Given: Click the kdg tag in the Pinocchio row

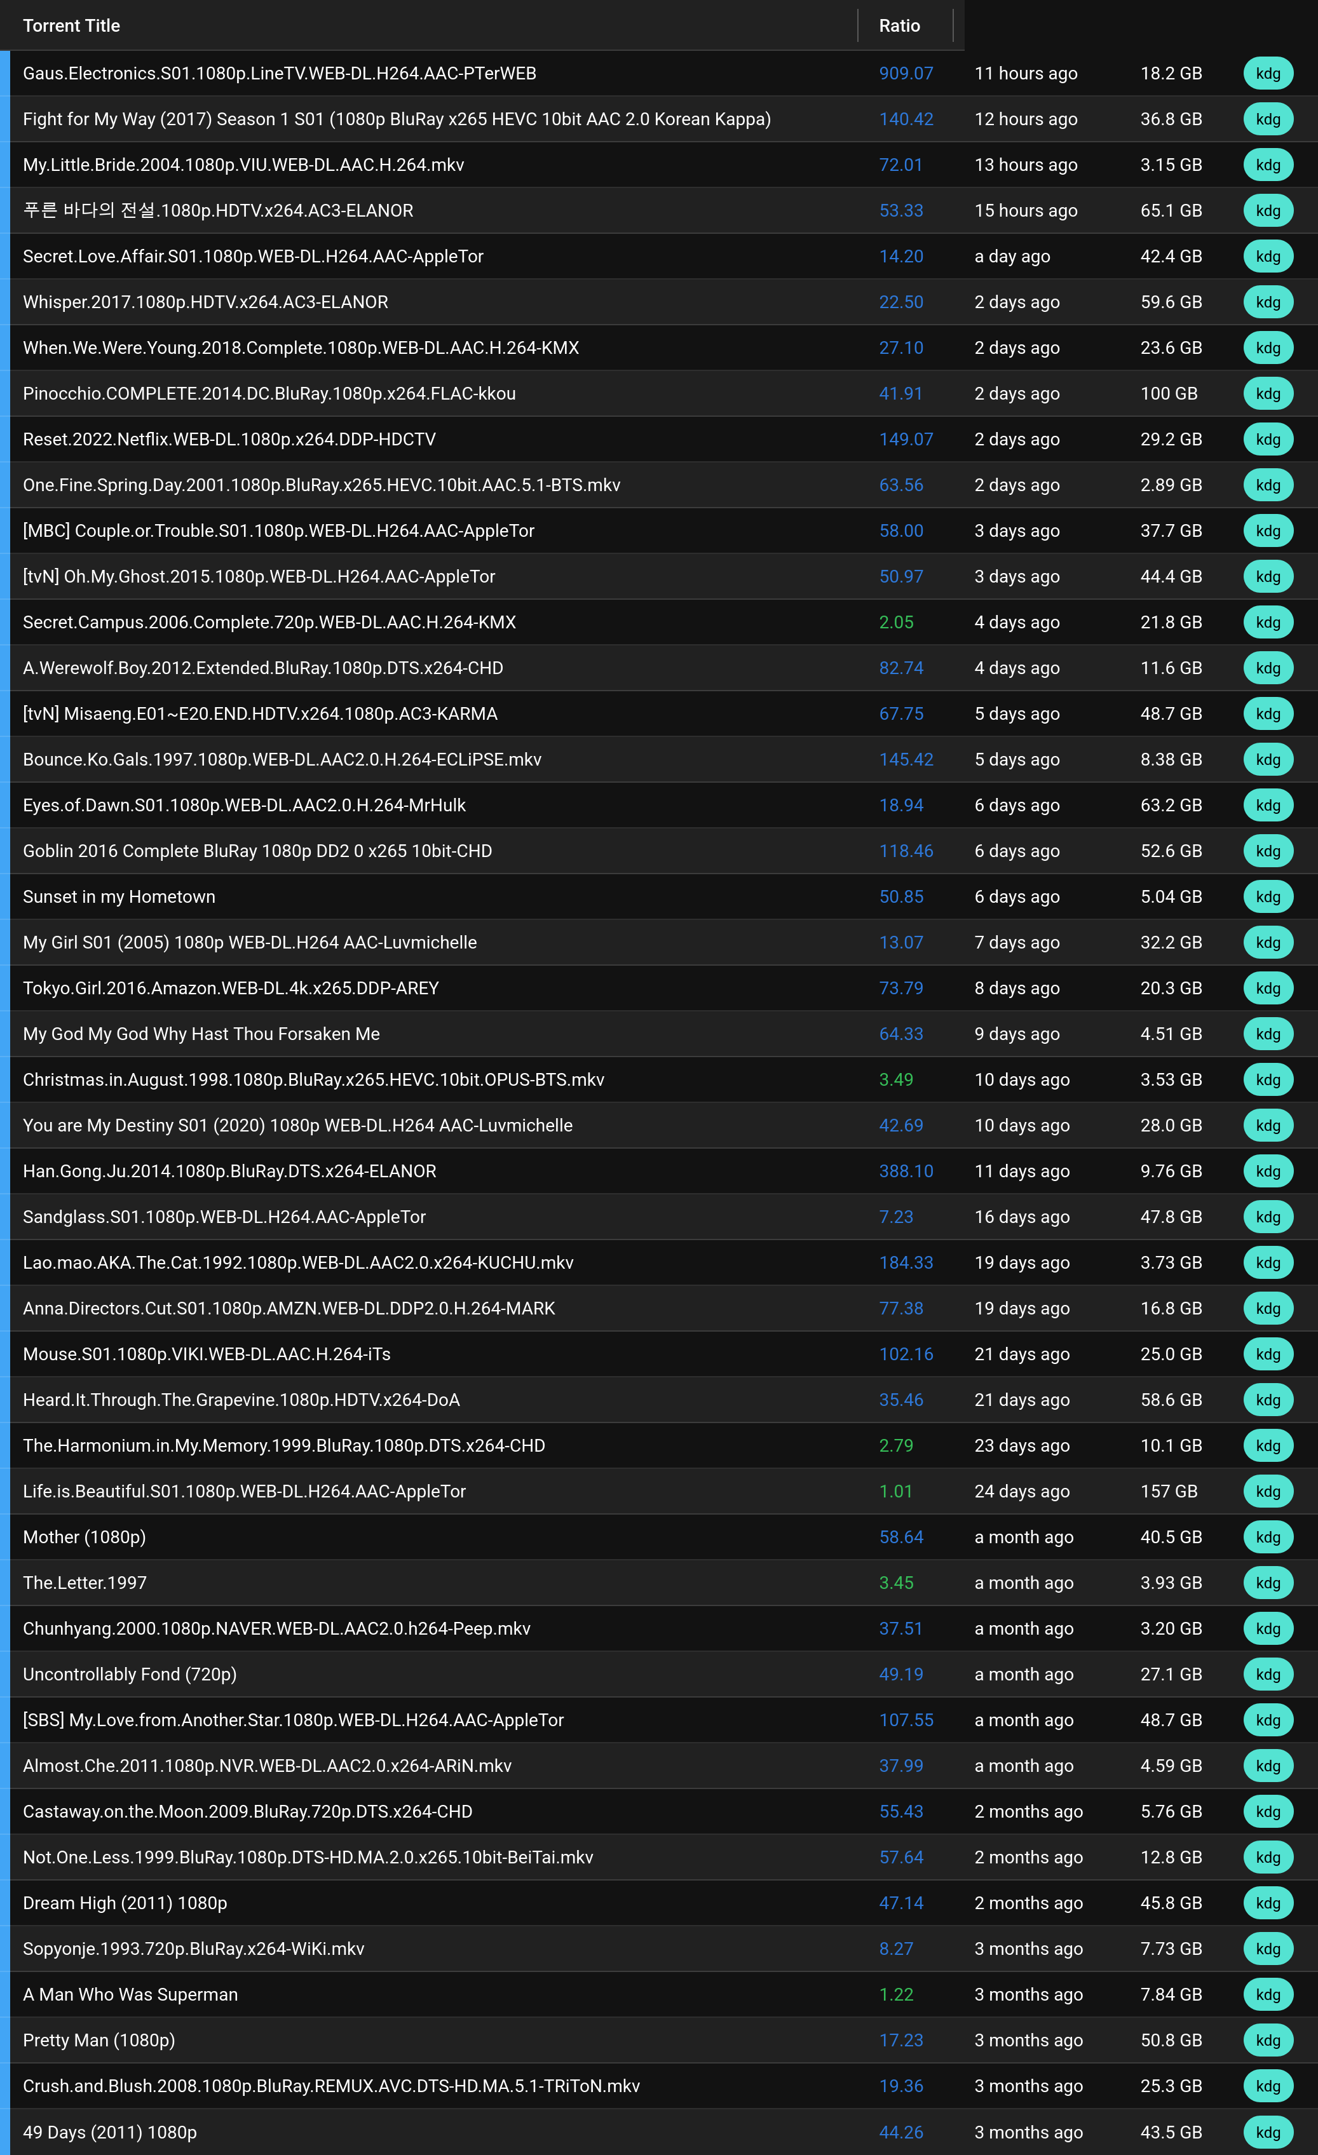Looking at the screenshot, I should coord(1268,393).
